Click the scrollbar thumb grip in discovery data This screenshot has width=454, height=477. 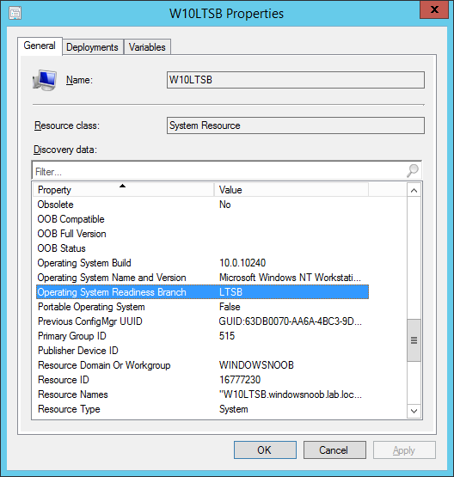click(x=414, y=340)
